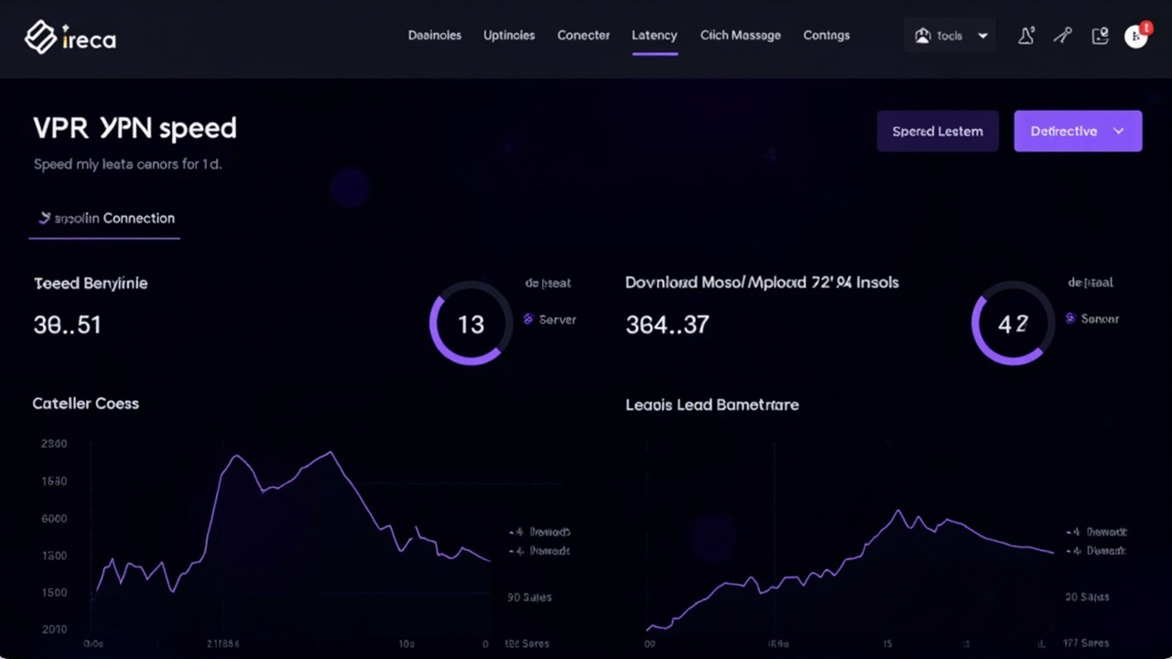Click the circular gauge showing 13

pyautogui.click(x=471, y=324)
